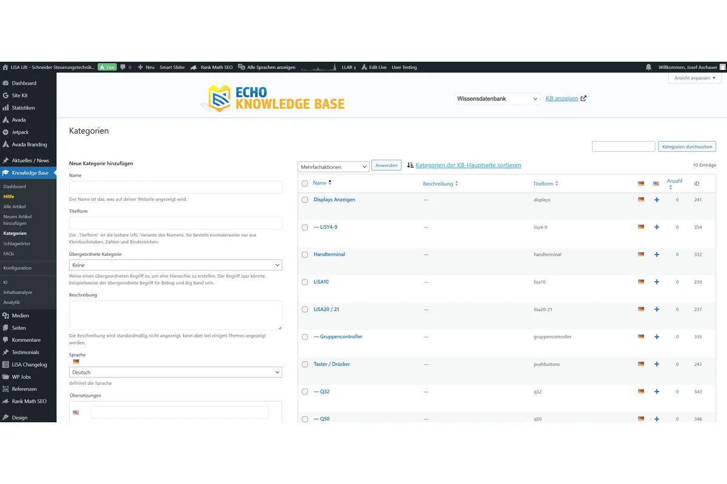This screenshot has width=727, height=484.
Task: Sort table by clicking the Anzahl sort arrows
Action: point(671,186)
